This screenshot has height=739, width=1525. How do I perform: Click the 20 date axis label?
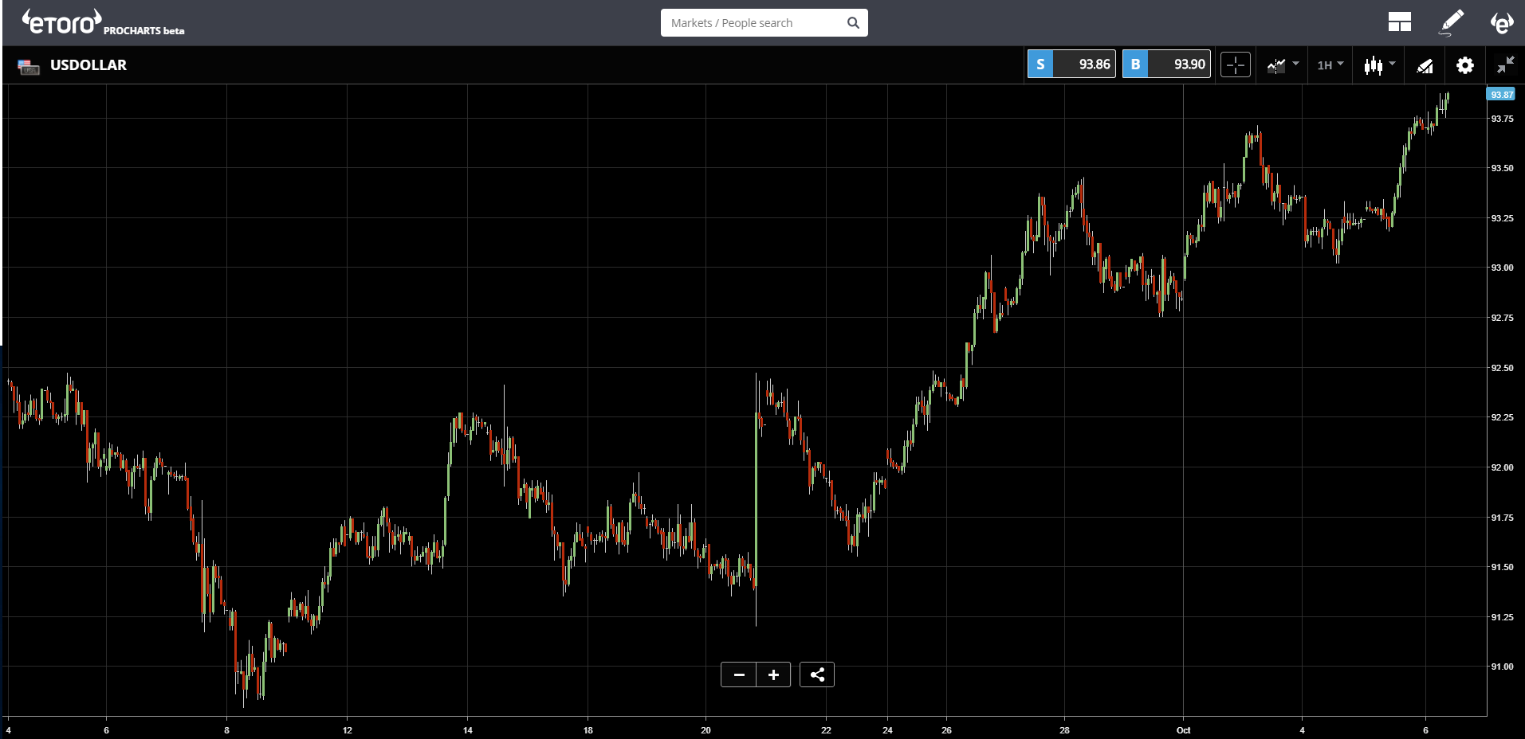(706, 730)
